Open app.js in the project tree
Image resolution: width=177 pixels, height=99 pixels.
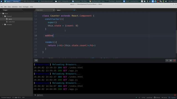[16, 19]
